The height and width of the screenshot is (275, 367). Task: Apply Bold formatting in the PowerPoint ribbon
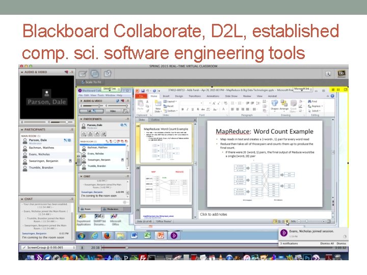pos(182,109)
